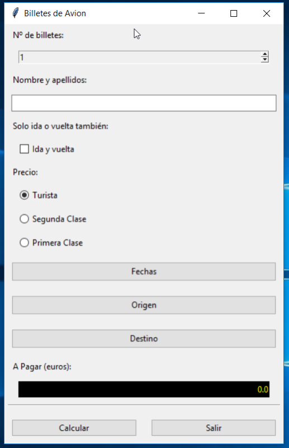Click the Billetes de Avion title bar text
The width and height of the screenshot is (289, 448).
click(x=55, y=13)
